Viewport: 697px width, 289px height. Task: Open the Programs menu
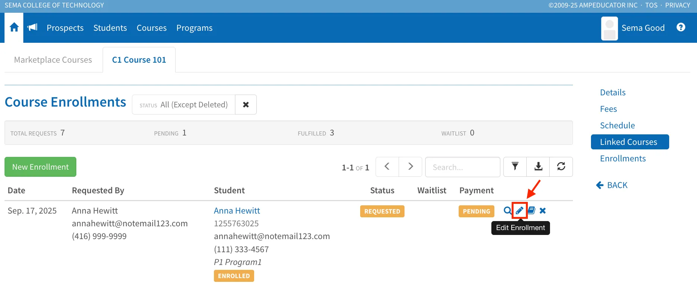[x=194, y=28]
